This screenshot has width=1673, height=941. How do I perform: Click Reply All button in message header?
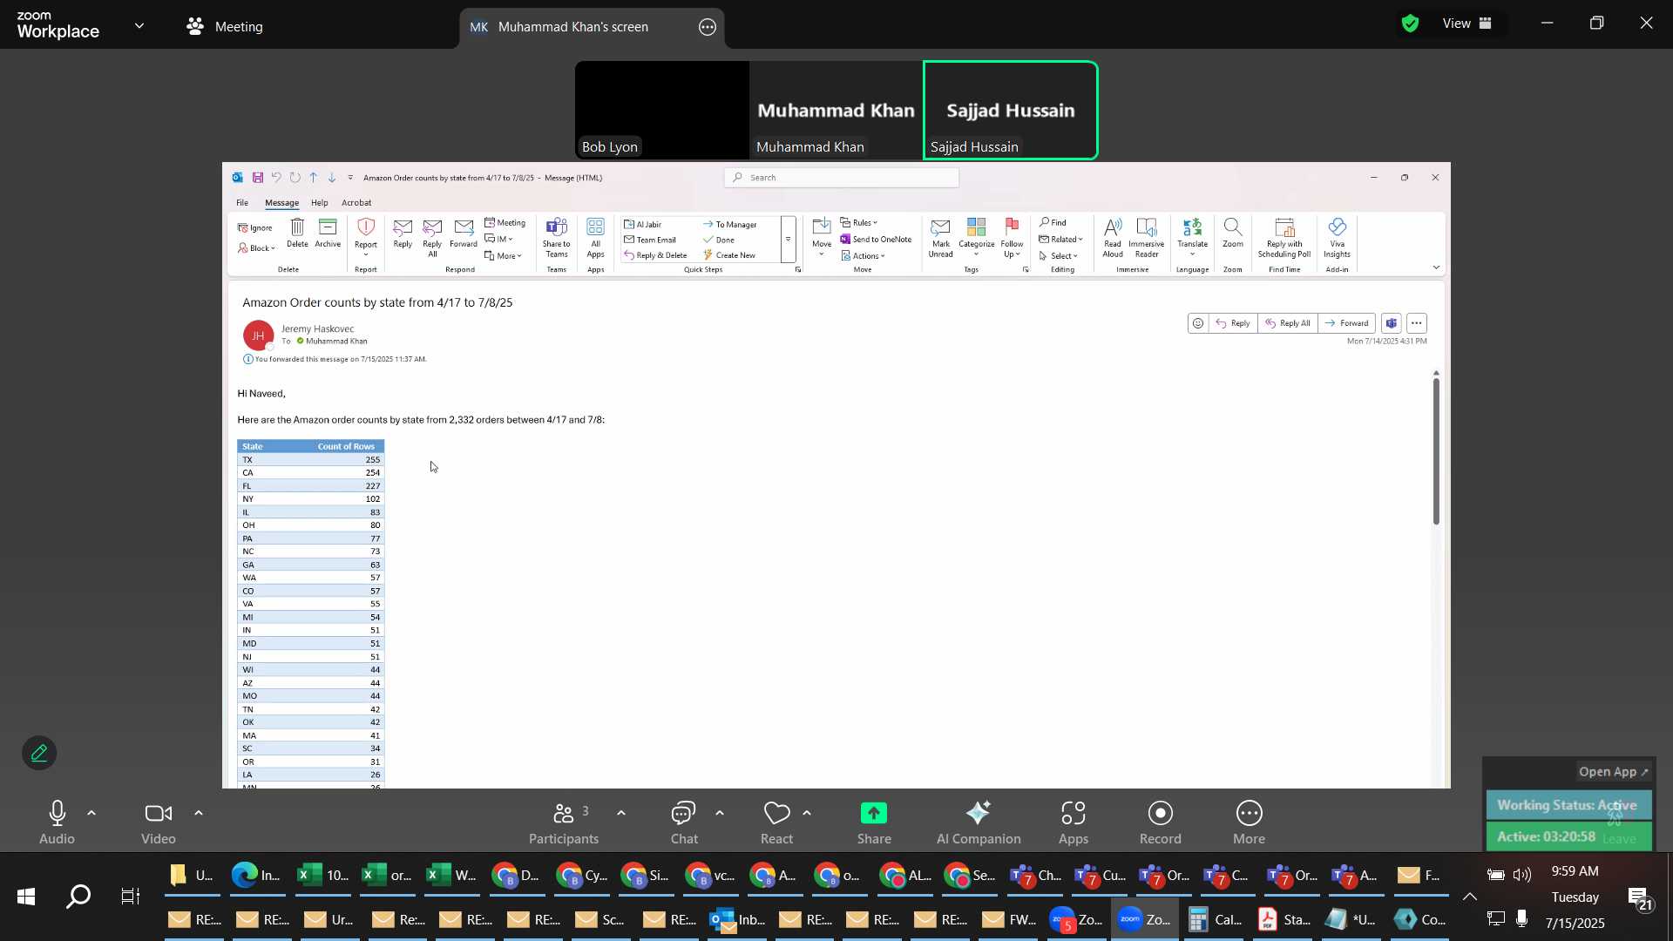1288,323
